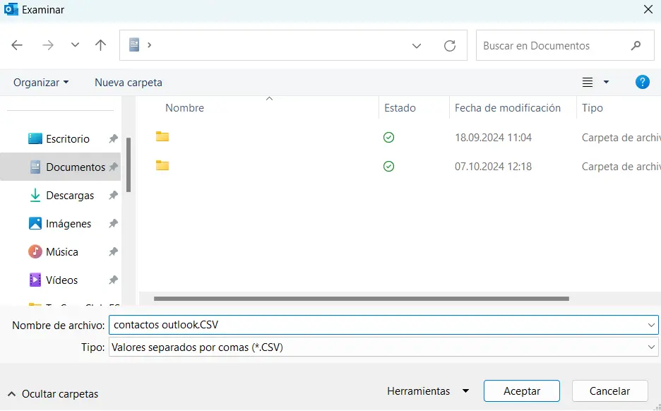Click the date 07.10.2024 12:18
Viewport: 661px width, 411px height.
coord(493,167)
